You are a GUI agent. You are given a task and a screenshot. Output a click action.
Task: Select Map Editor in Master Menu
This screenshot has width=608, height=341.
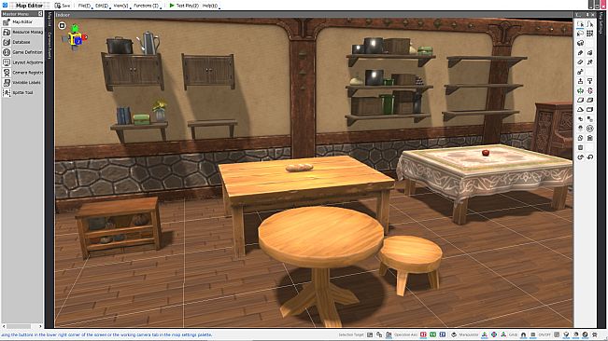click(x=22, y=22)
